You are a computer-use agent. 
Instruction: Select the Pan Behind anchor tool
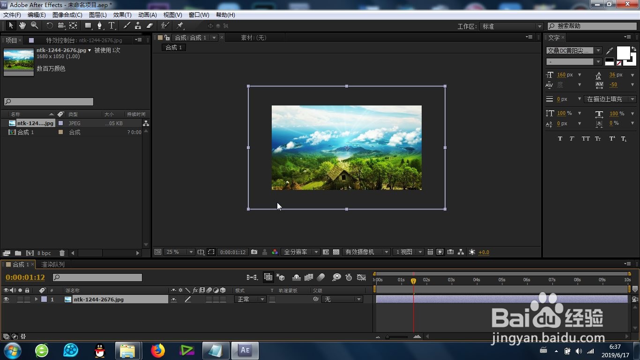(x=73, y=25)
